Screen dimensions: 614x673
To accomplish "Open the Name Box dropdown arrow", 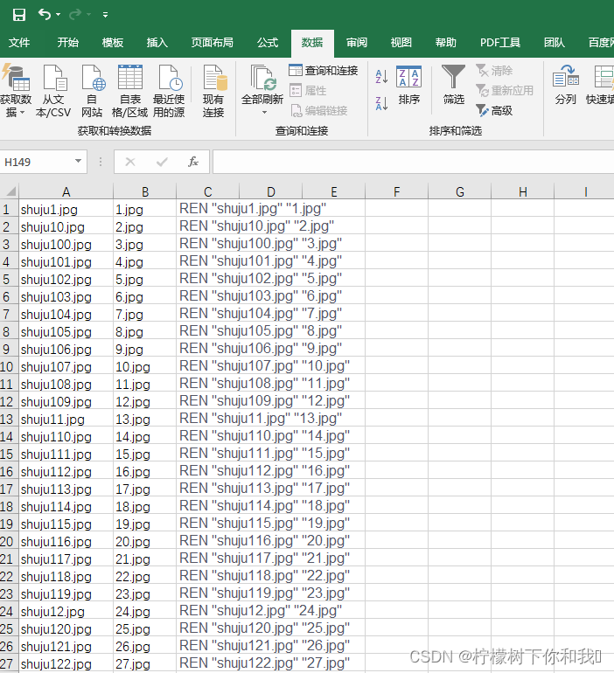I will [x=78, y=162].
